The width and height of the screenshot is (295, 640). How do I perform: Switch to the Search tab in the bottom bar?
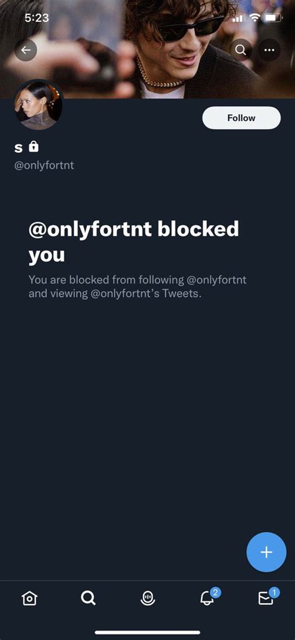click(88, 598)
